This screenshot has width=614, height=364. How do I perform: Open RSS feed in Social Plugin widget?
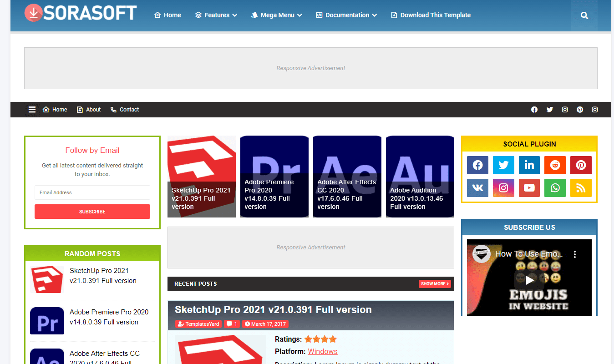[x=581, y=188]
